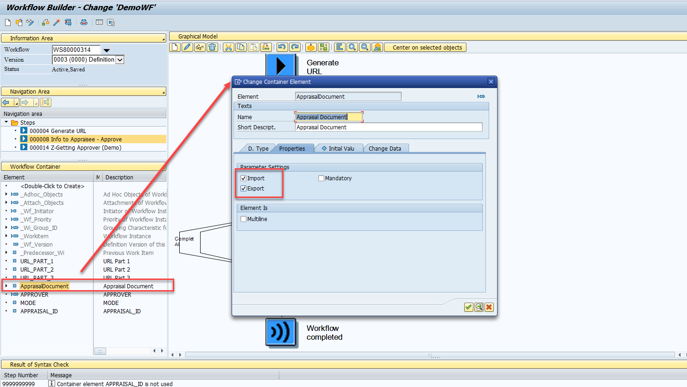This screenshot has height=387, width=687.
Task: Click the block insert icon after paste
Action: click(x=266, y=47)
